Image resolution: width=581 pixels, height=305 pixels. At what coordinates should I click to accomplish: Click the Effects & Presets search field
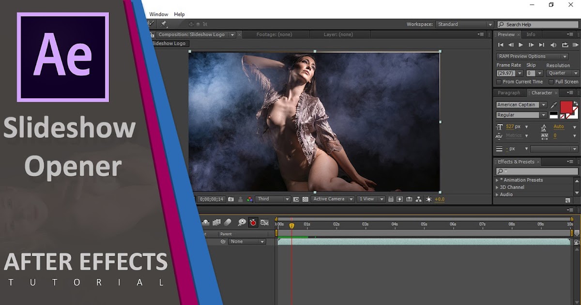(537, 171)
